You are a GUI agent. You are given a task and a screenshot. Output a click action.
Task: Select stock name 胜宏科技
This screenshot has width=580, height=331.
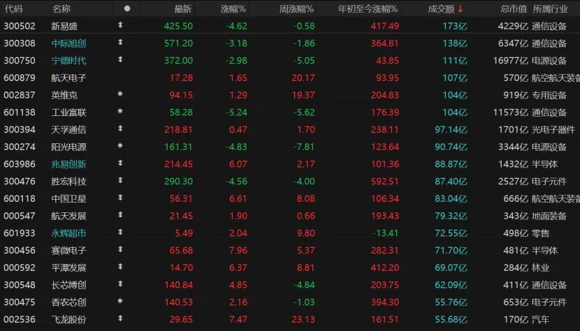68,182
